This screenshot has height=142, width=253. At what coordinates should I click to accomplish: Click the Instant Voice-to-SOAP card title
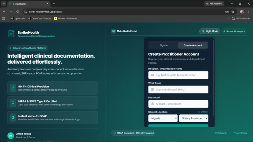pyautogui.click(x=32, y=116)
